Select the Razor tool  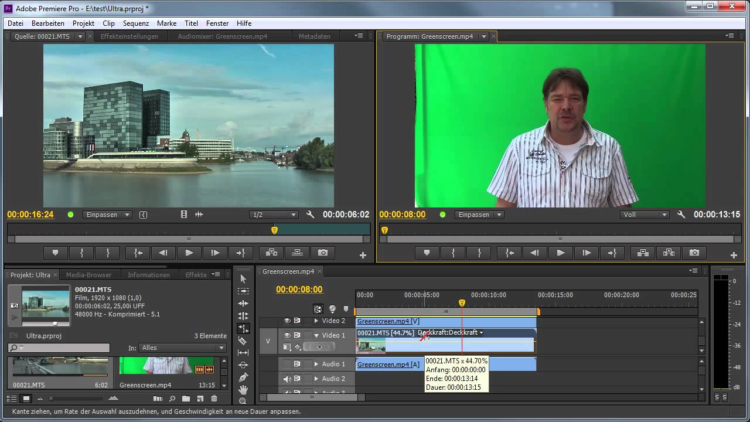(x=243, y=341)
